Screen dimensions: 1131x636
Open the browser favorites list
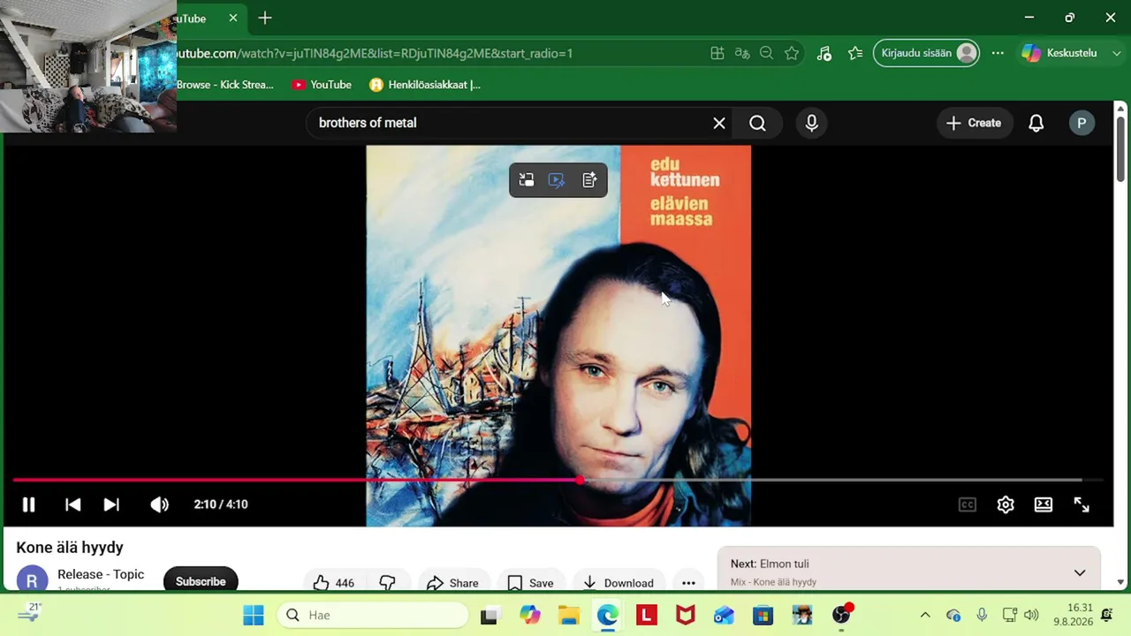point(855,53)
